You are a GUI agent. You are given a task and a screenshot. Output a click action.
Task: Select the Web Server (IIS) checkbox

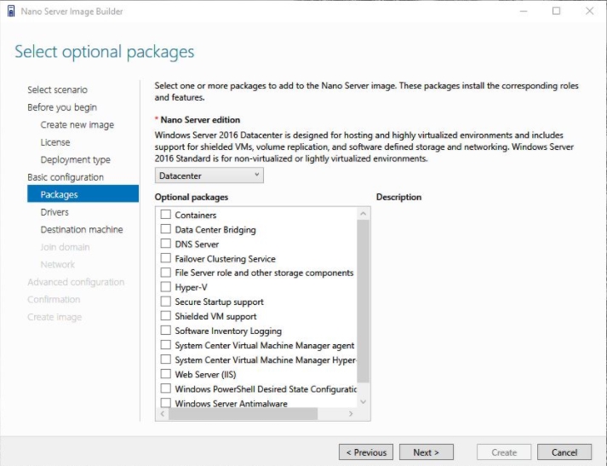pos(166,375)
